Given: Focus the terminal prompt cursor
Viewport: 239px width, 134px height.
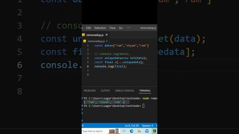Looking at the screenshot, I should point(143,106).
